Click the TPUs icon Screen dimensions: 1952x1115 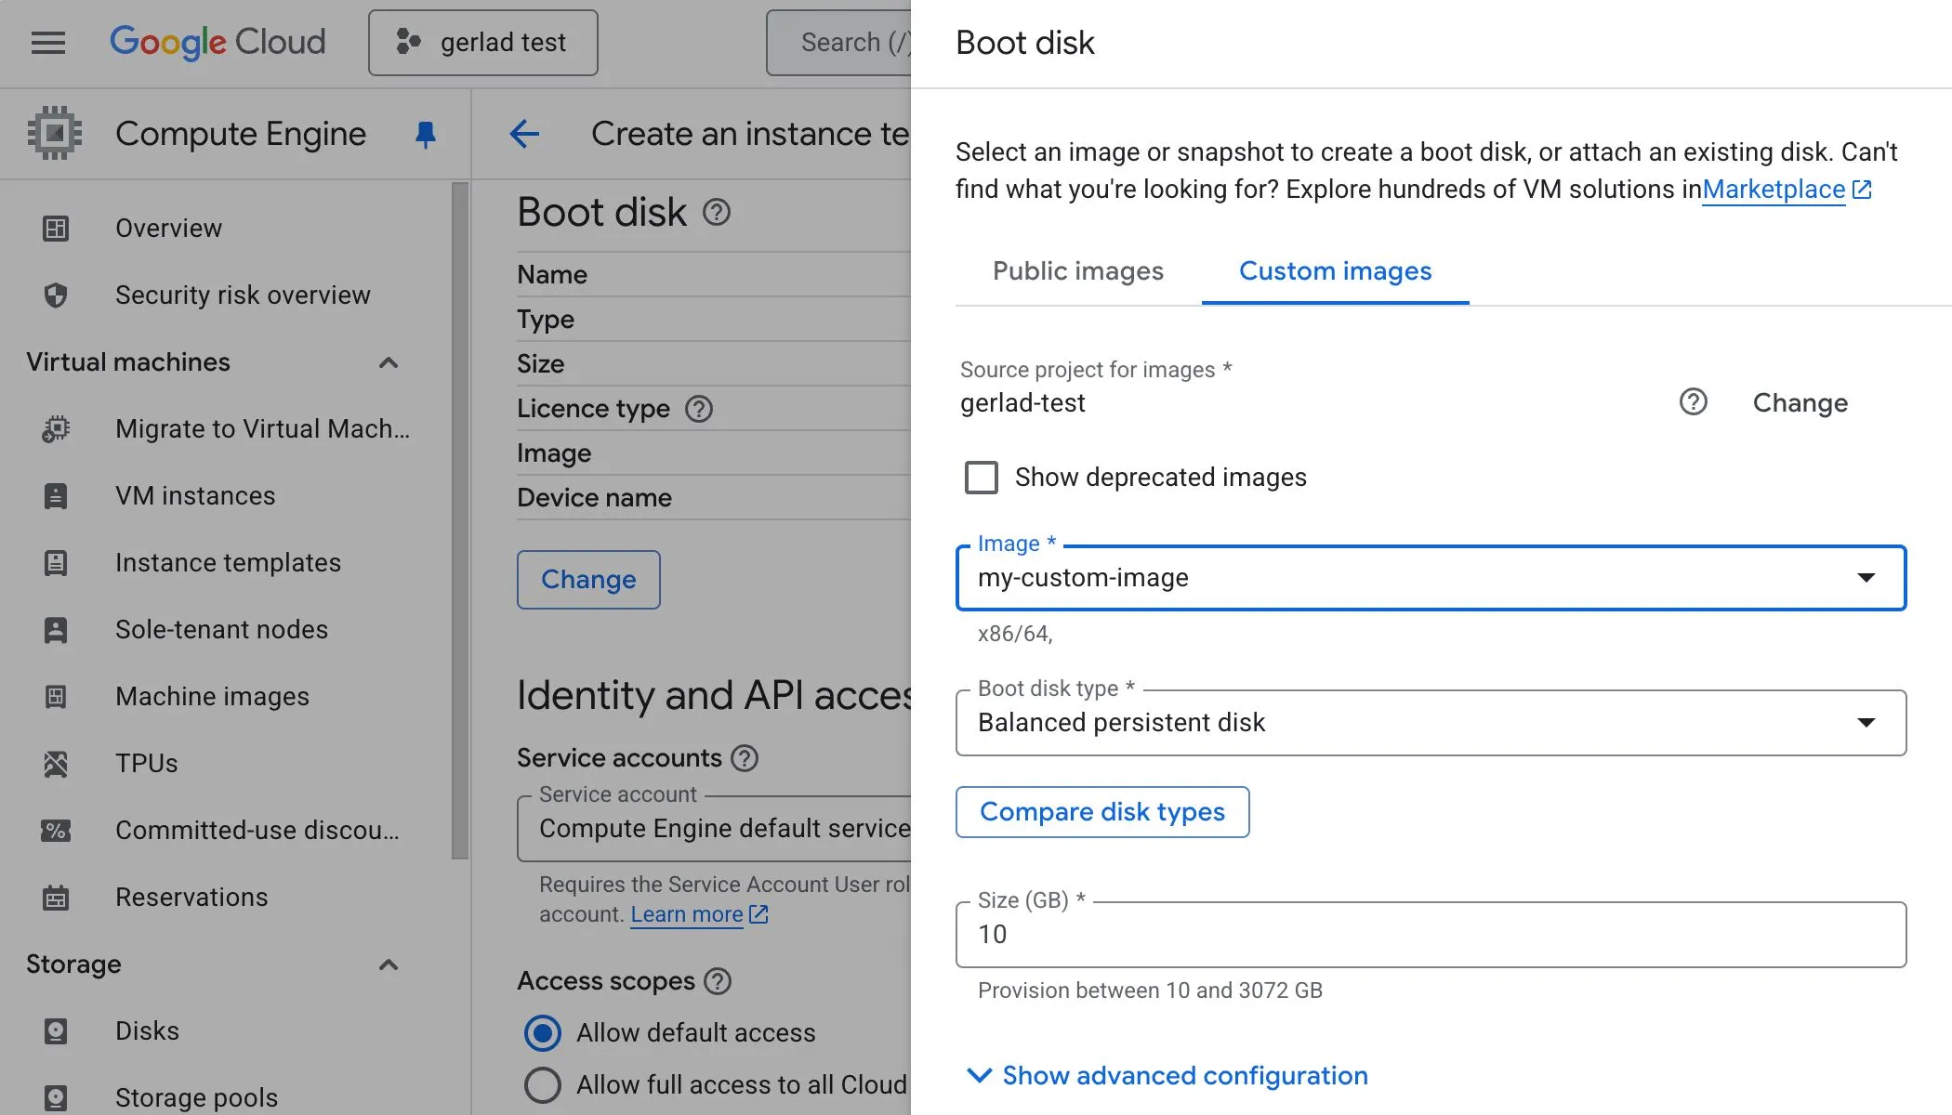[x=56, y=764]
